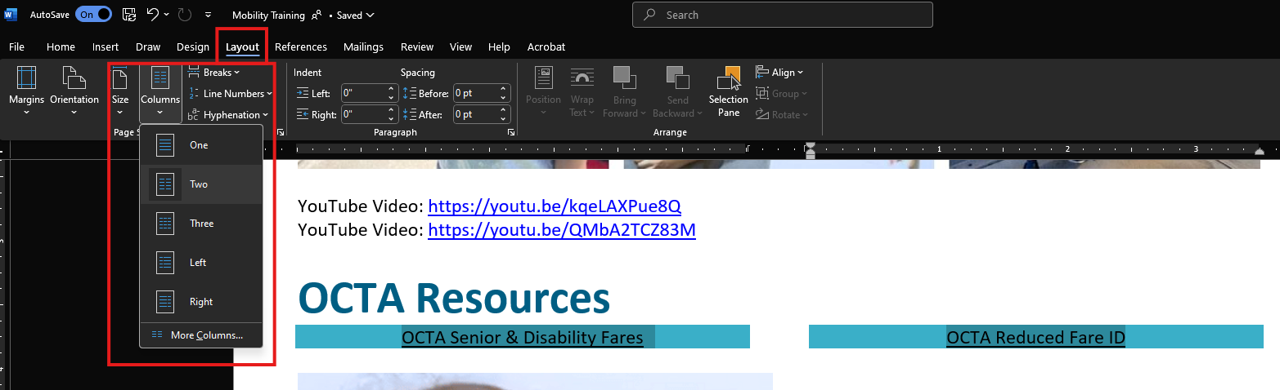Open Customize Quick Access Toolbar dropdown
Viewport: 1280px width, 390px height.
point(209,15)
